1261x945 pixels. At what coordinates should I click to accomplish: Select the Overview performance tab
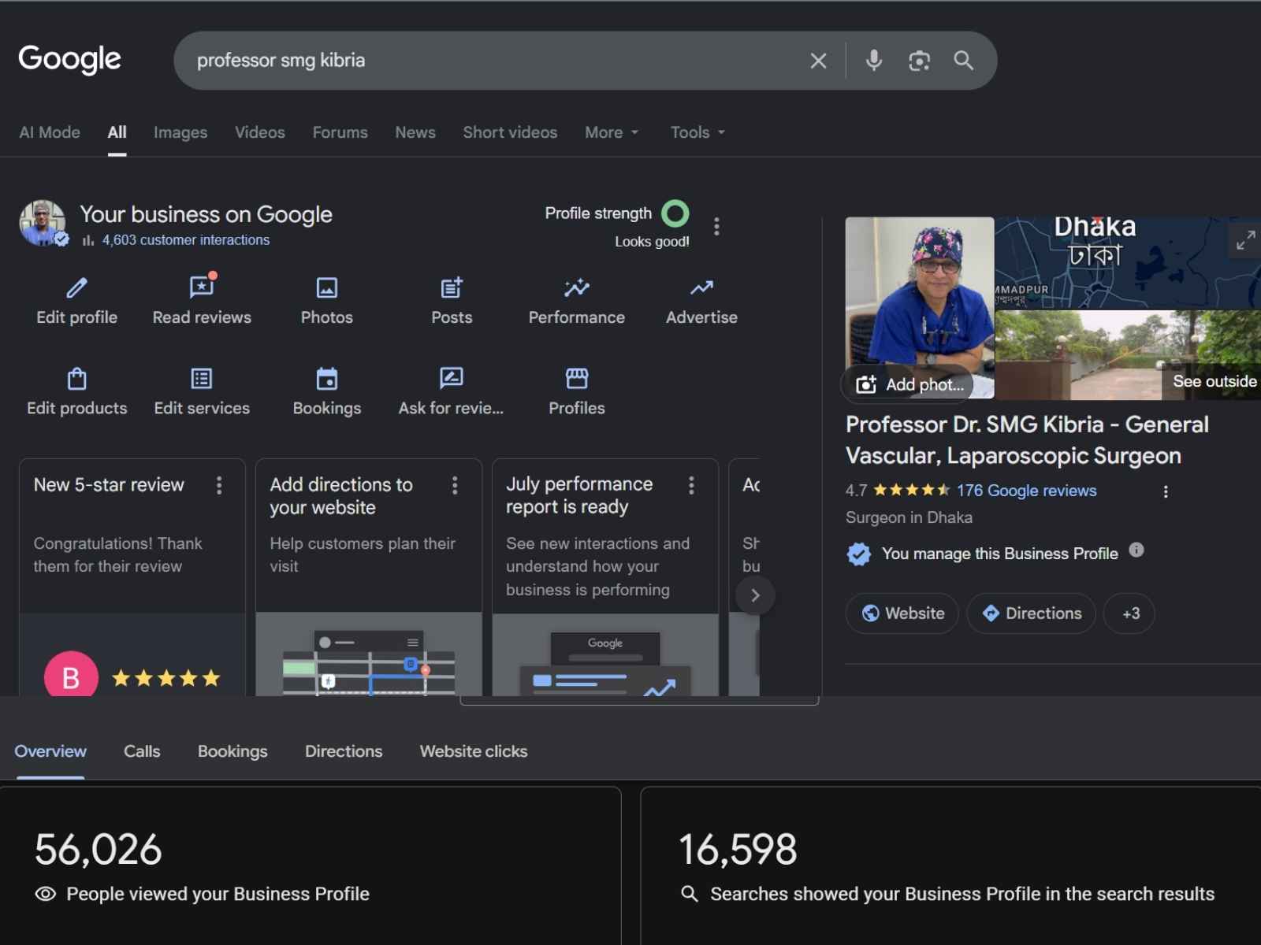[x=50, y=751]
